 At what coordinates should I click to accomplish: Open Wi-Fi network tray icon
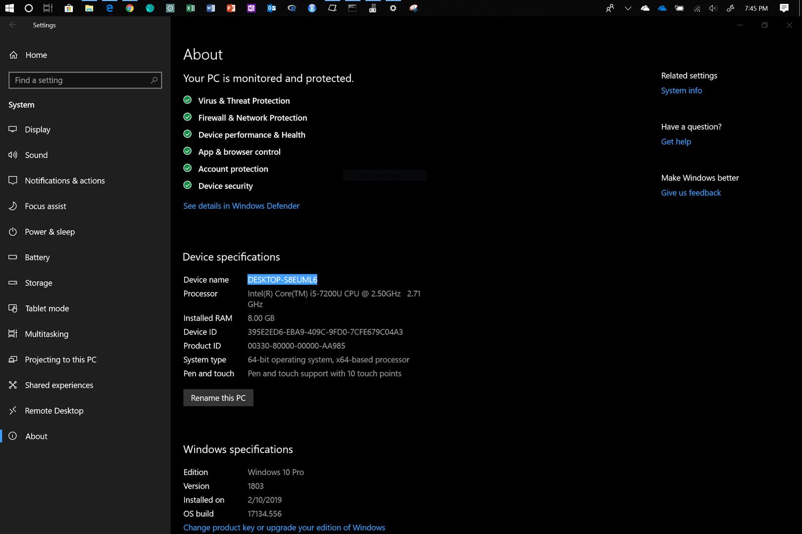697,8
